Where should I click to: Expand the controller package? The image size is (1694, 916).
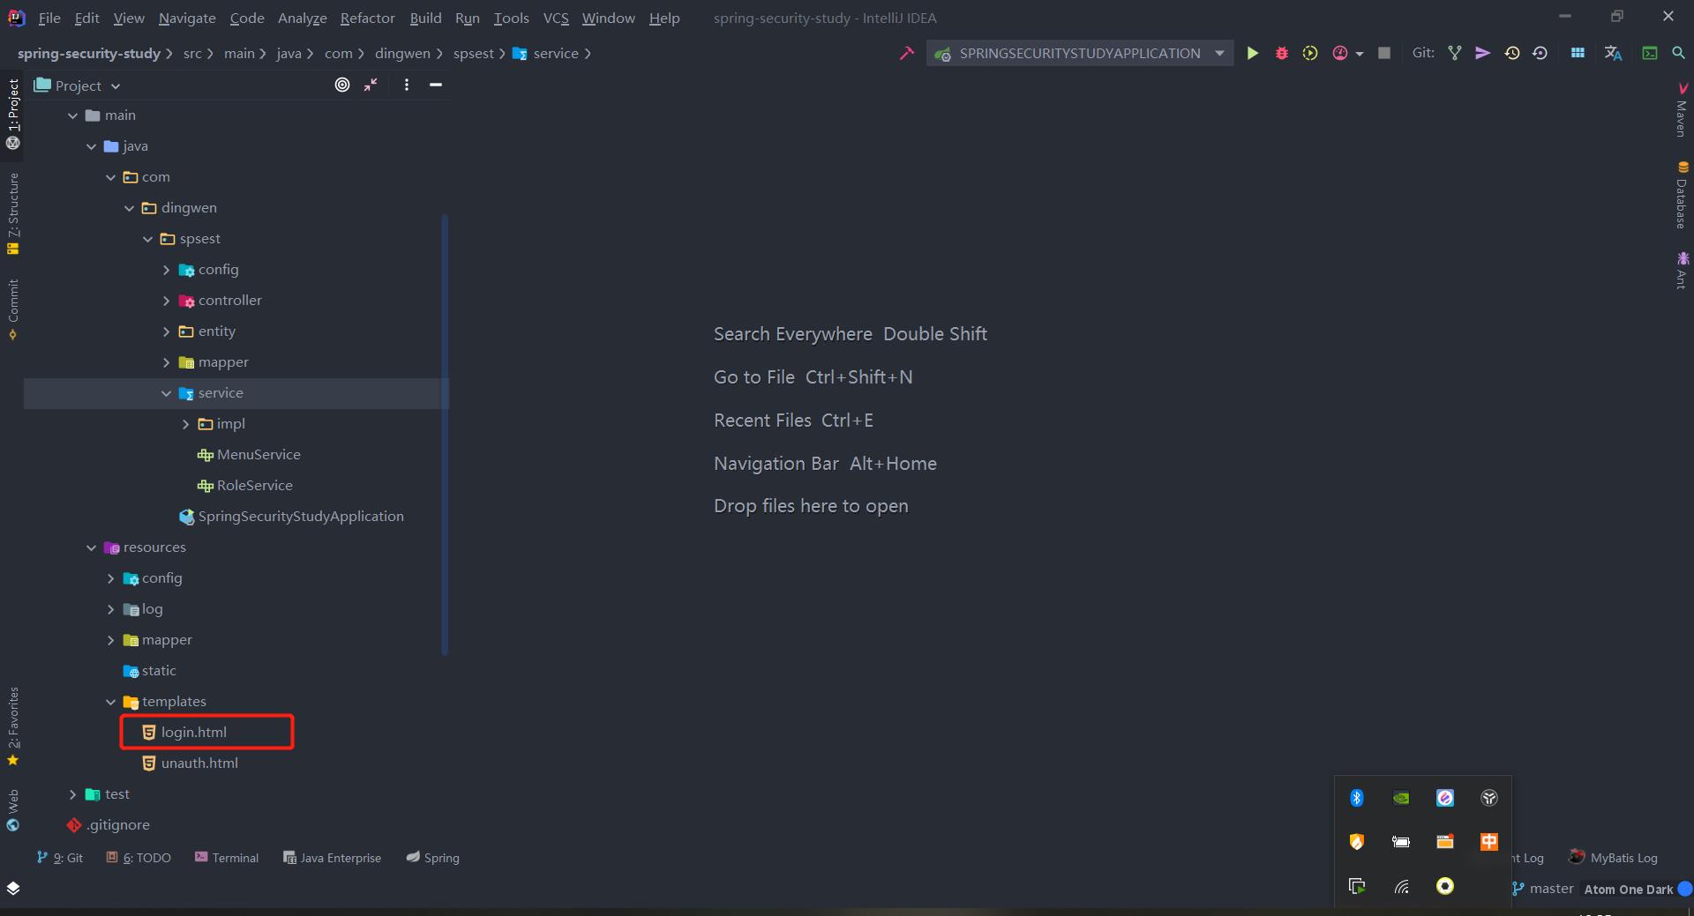pos(166,301)
